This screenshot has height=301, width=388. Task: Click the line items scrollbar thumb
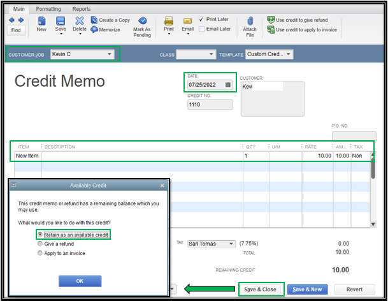pos(373,169)
